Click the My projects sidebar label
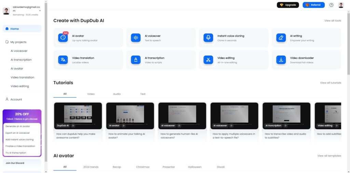 pyautogui.click(x=18, y=42)
